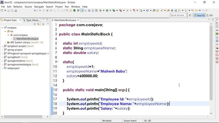Collapse the static block fold at line 9
Viewport: 219px width, 123px height.
click(58, 61)
